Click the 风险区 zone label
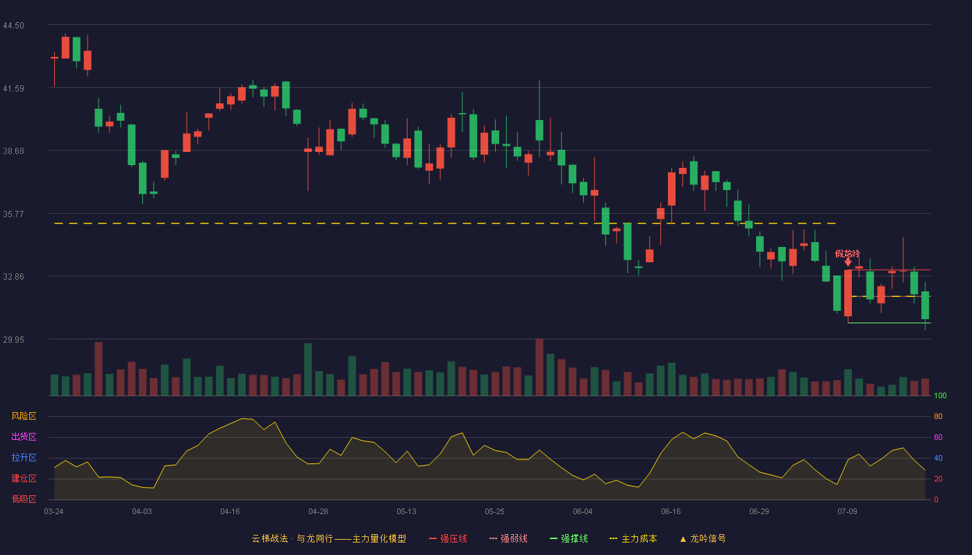The image size is (972, 555). tap(24, 416)
